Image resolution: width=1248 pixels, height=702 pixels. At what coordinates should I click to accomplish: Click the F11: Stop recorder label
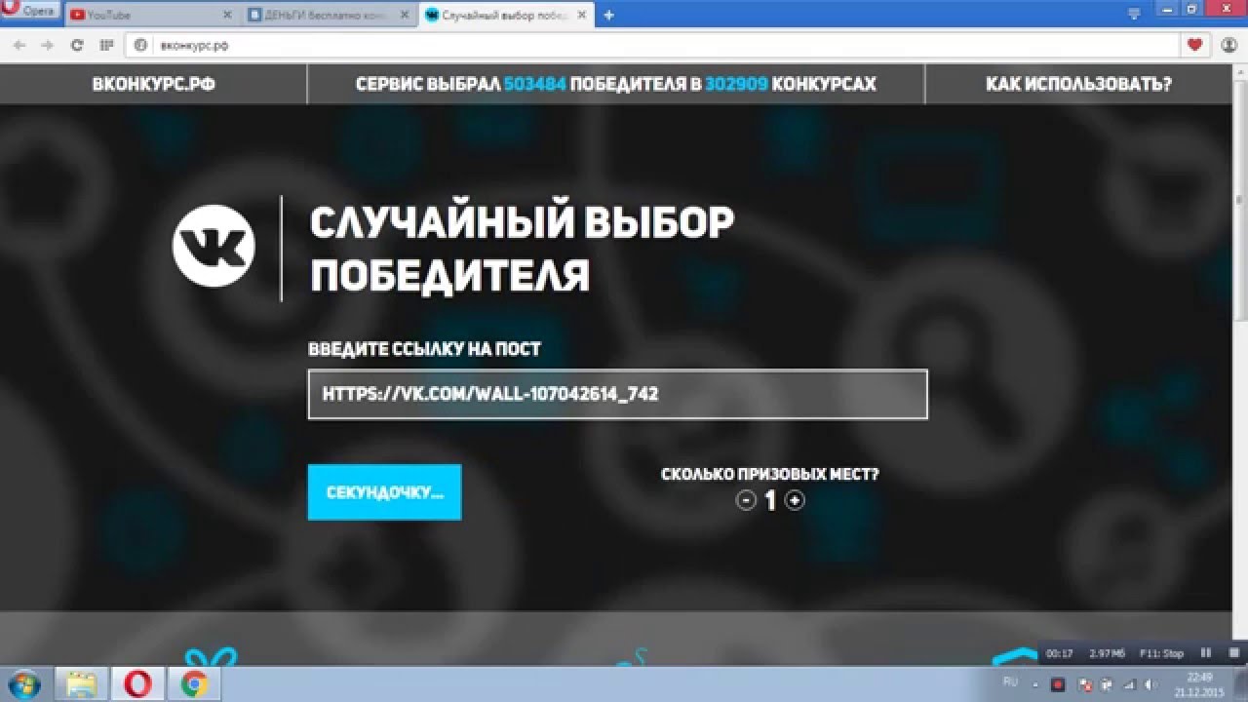pyautogui.click(x=1160, y=653)
